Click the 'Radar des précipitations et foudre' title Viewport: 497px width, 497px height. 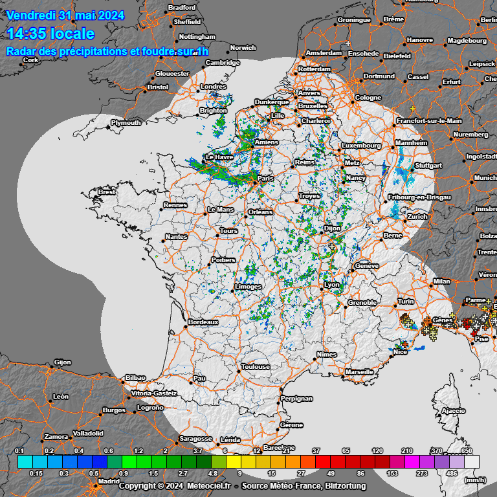pos(107,51)
